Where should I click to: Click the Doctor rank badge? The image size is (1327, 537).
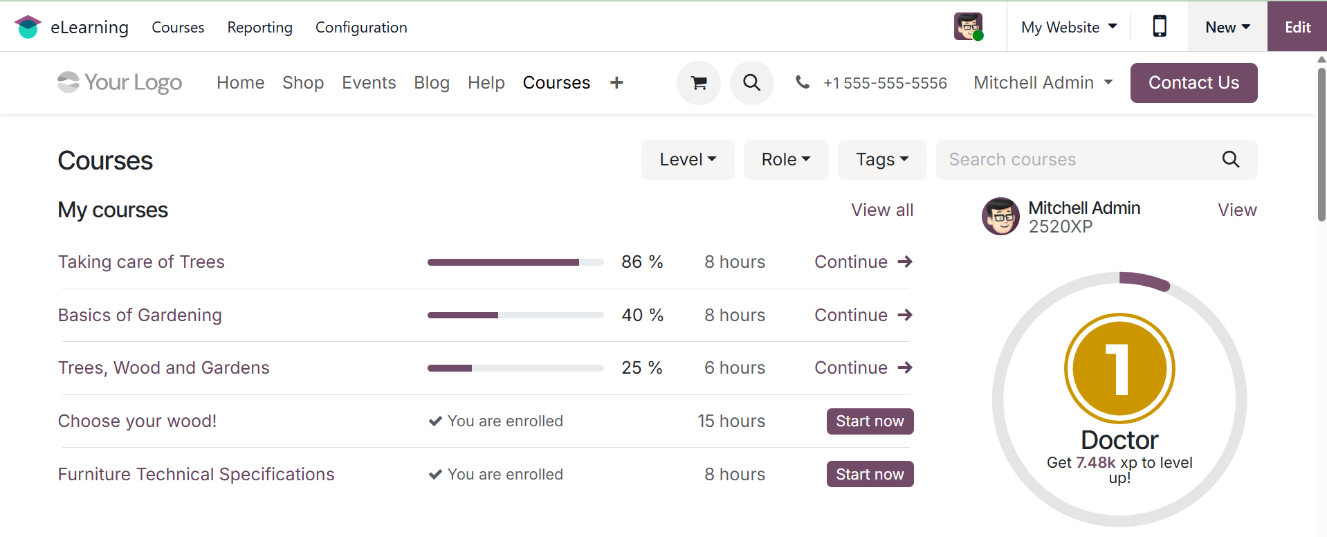1119,368
